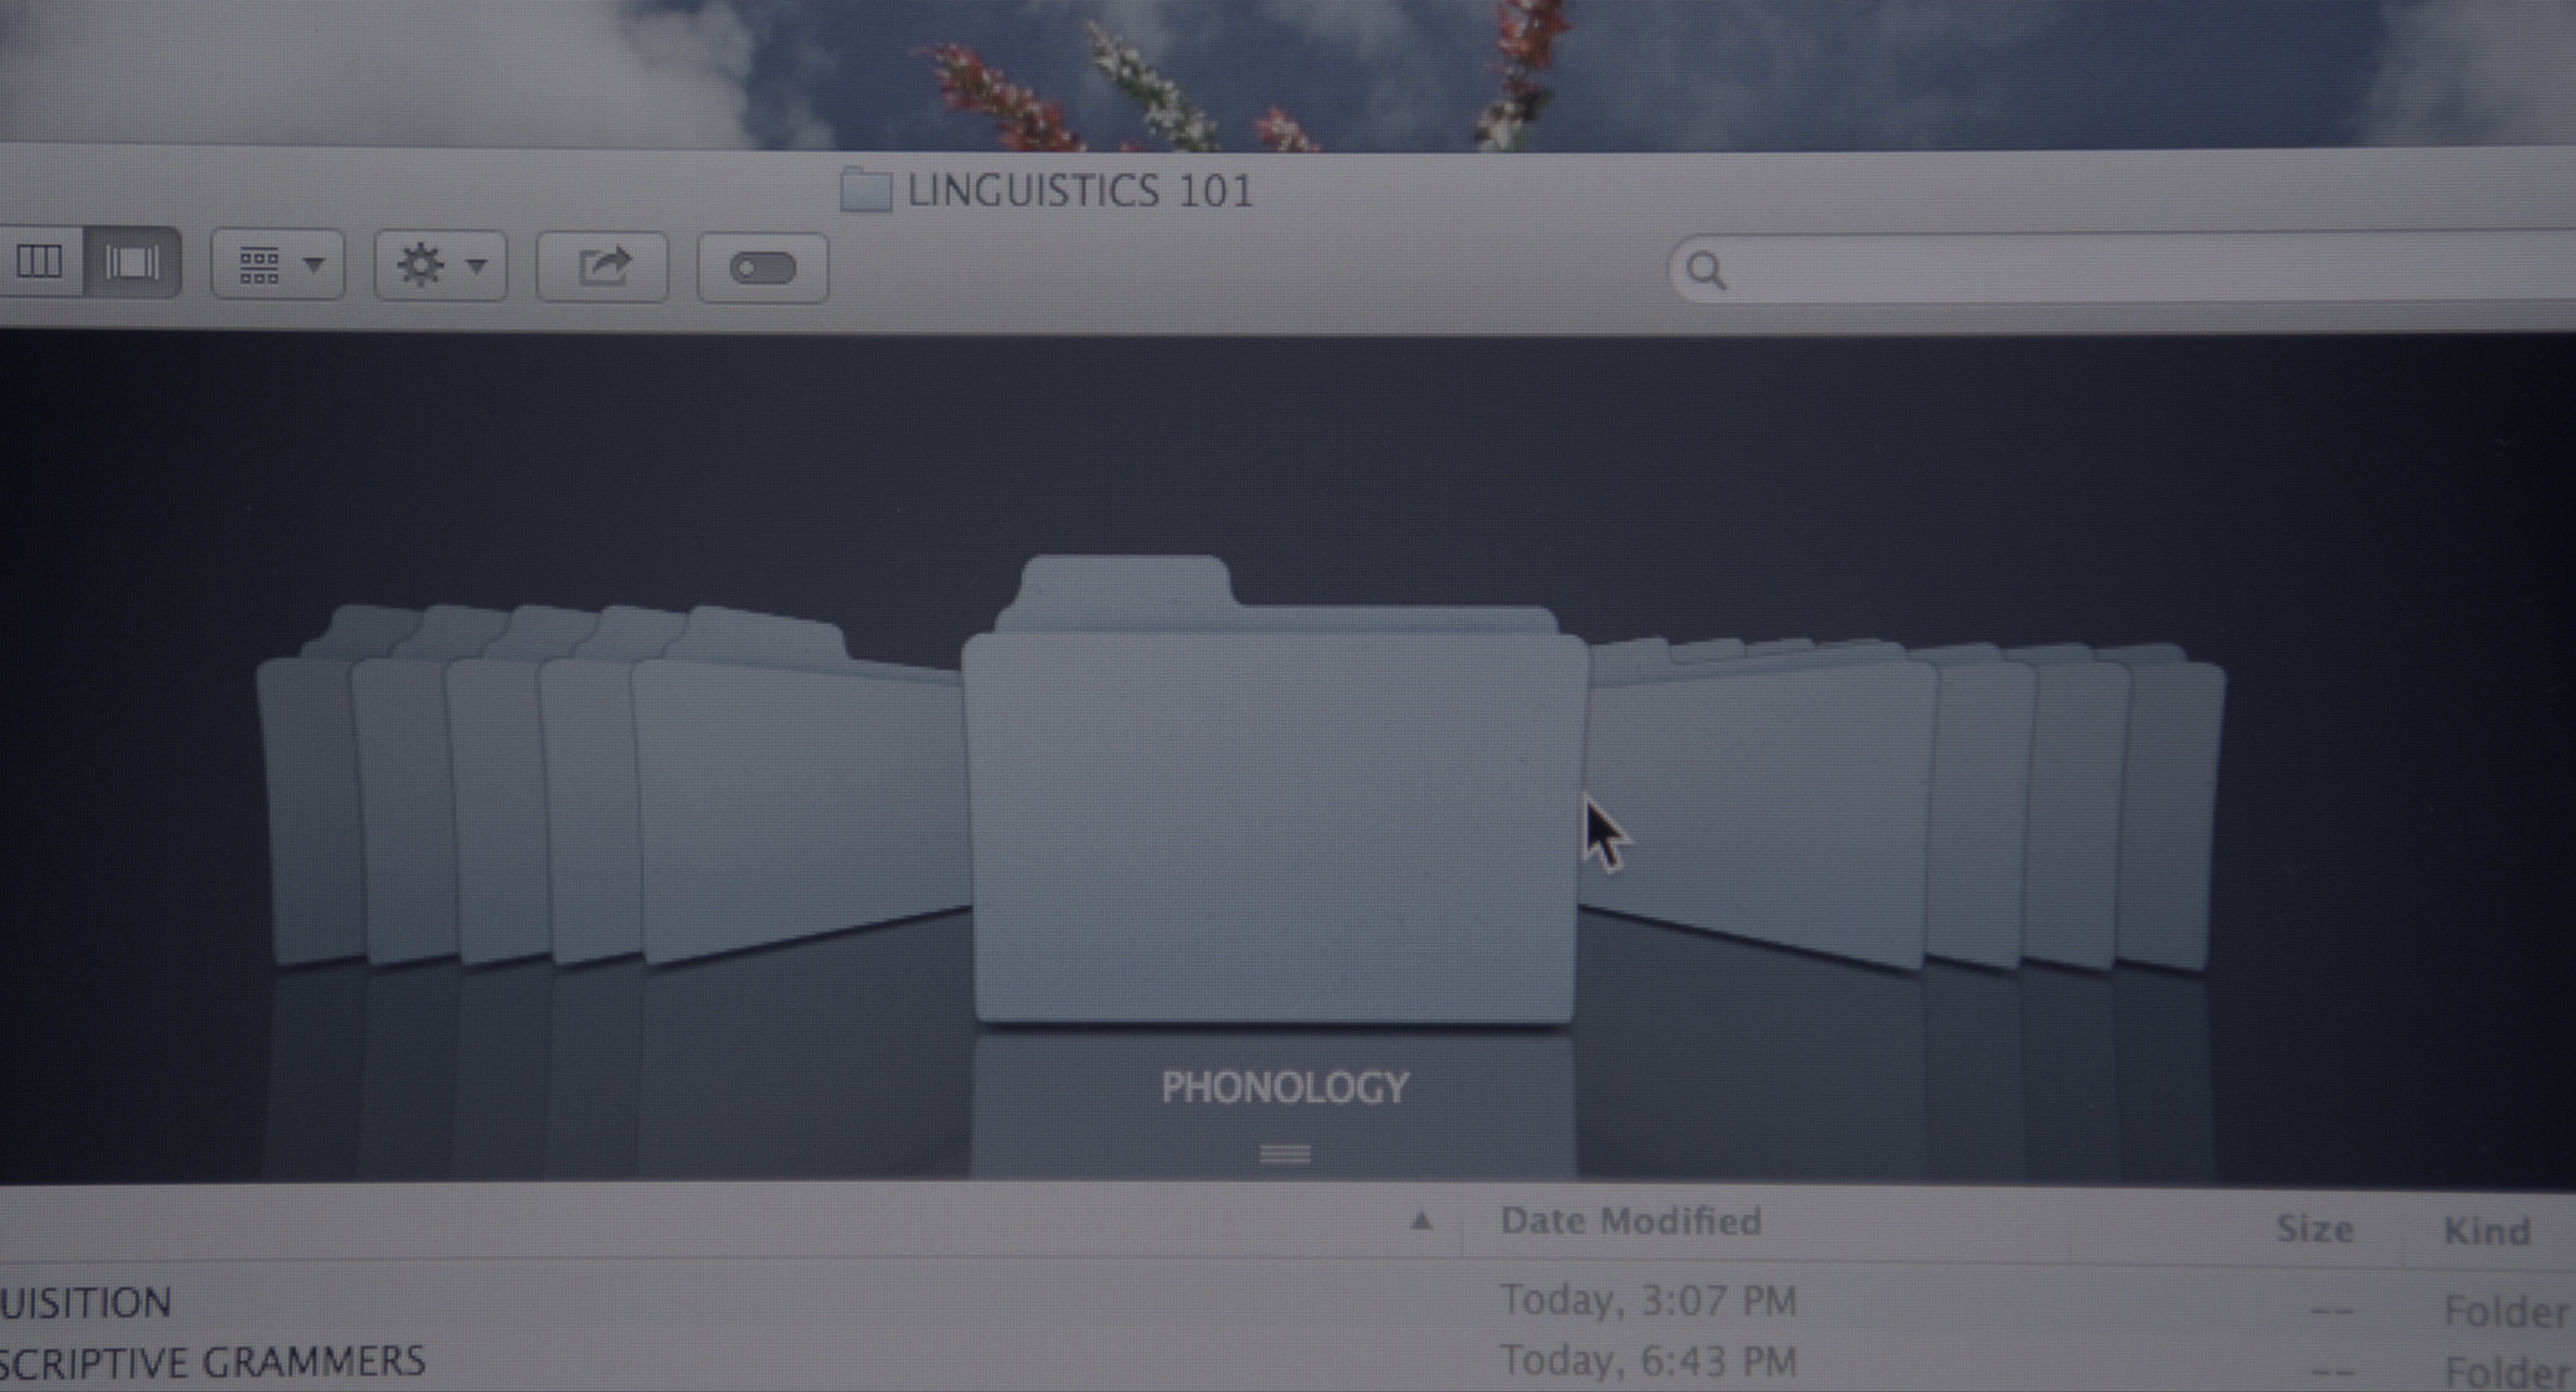The image size is (2576, 1392).
Task: Switch to column view in Finder toolbar
Action: pyautogui.click(x=40, y=263)
